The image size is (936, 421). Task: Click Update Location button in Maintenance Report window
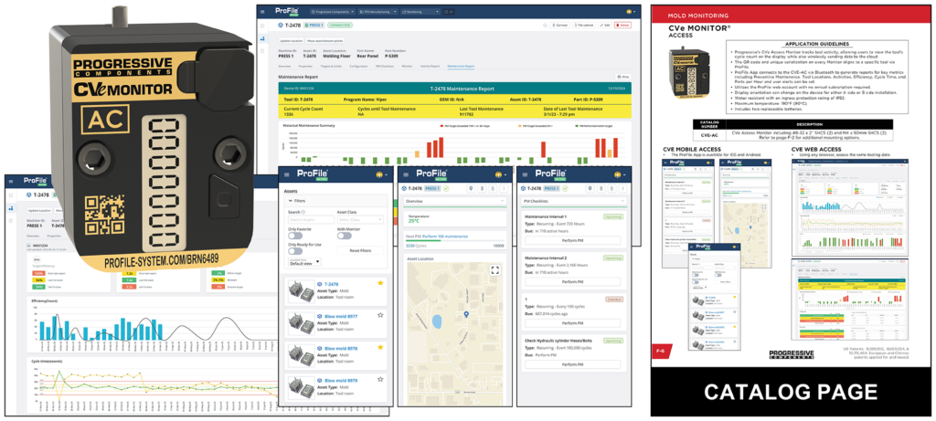point(291,40)
